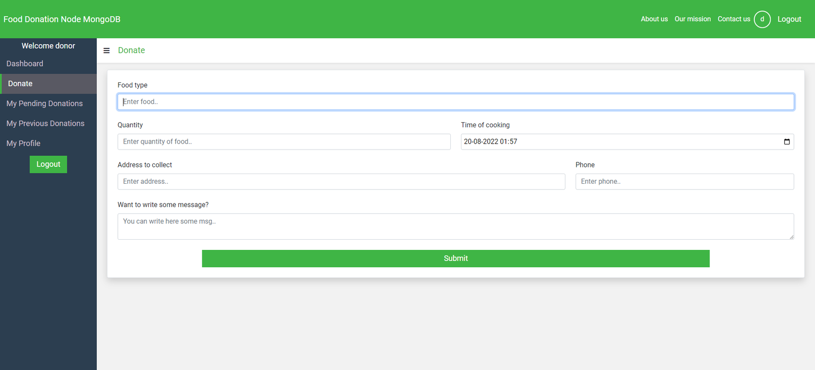The image size is (815, 370).
Task: Click into the Phone input field
Action: pyautogui.click(x=684, y=182)
